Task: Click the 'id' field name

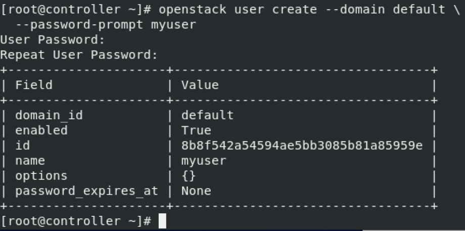Action: pyautogui.click(x=23, y=146)
